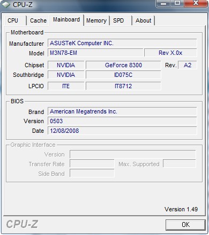This screenshot has height=235, width=209.
Task: Switch to the CPU tab
Action: click(16, 20)
